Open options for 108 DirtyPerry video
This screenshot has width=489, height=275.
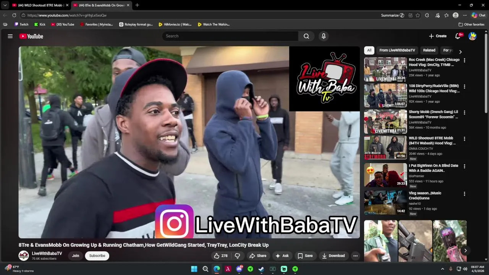[x=465, y=86]
